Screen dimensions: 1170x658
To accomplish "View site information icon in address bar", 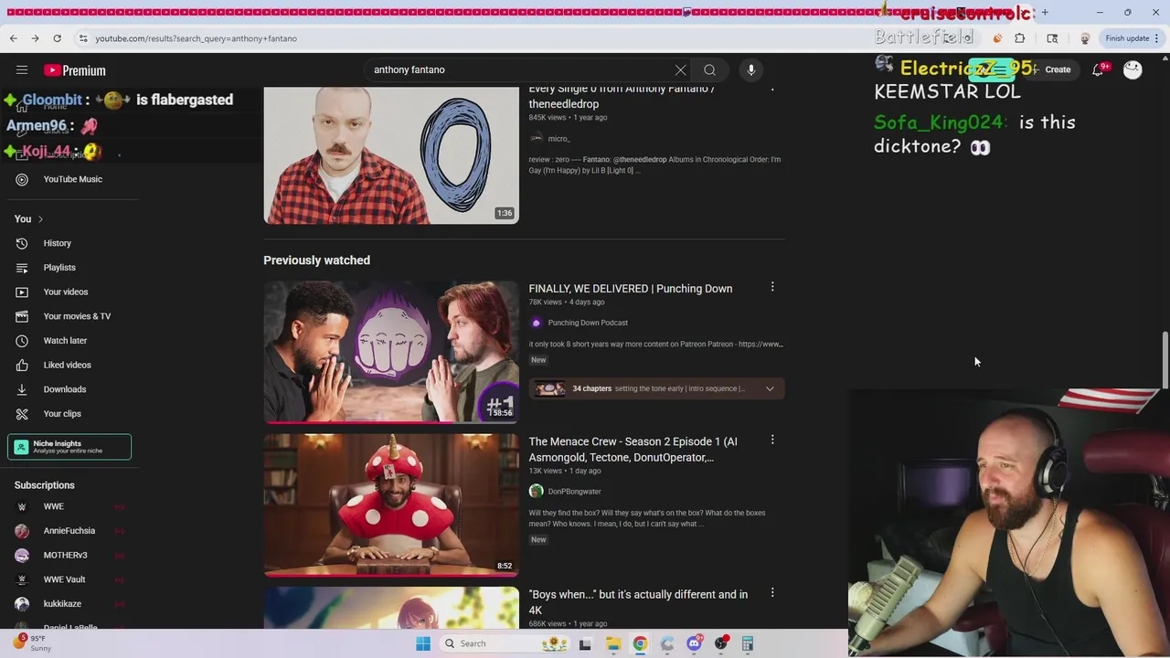I will [x=82, y=38].
